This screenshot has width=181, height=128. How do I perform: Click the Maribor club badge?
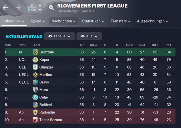35,75
